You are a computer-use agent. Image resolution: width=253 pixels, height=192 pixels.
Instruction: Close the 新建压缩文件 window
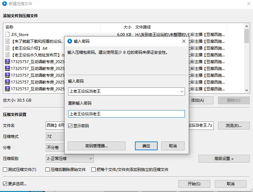tap(249, 4)
